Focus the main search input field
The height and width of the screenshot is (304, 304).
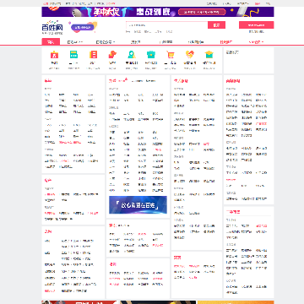pyautogui.click(x=167, y=25)
